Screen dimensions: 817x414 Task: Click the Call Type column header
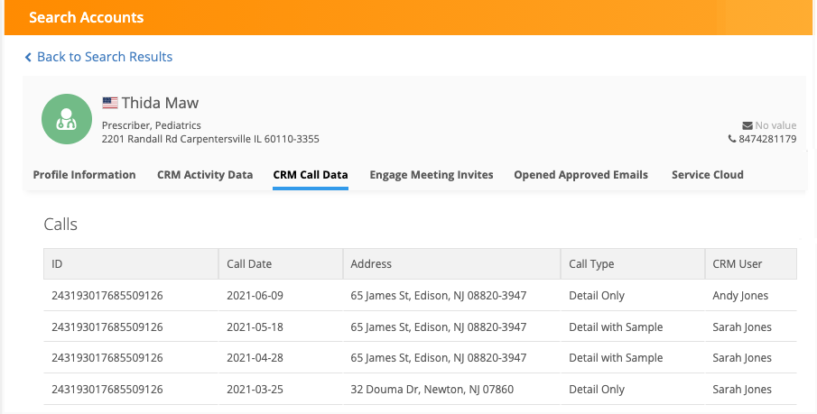tap(591, 264)
